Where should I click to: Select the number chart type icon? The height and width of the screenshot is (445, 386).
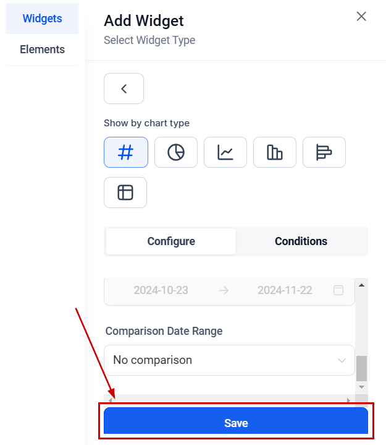pyautogui.click(x=126, y=152)
